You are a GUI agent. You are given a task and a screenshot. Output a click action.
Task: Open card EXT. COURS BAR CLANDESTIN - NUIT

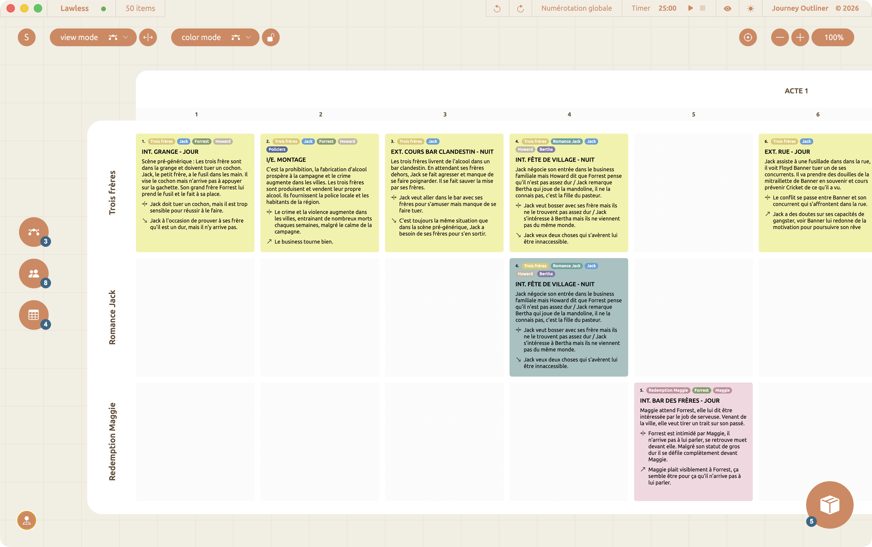click(444, 193)
